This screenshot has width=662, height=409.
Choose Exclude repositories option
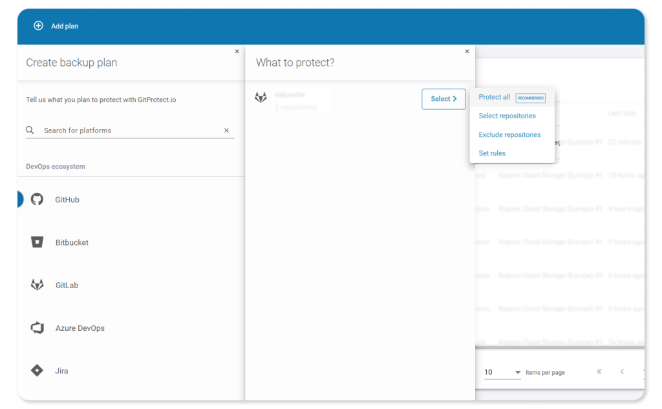click(510, 134)
